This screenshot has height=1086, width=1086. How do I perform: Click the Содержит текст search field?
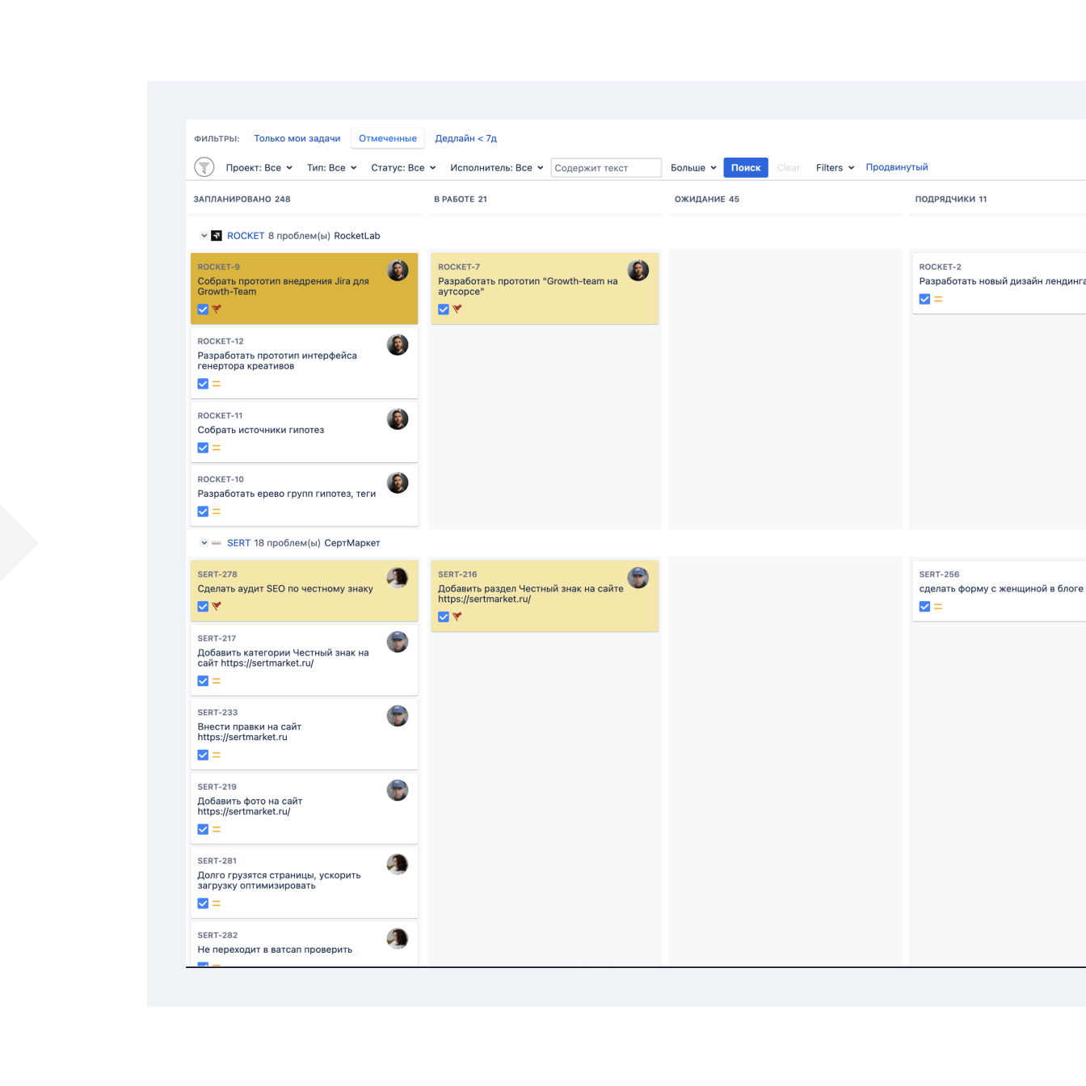[x=605, y=168]
